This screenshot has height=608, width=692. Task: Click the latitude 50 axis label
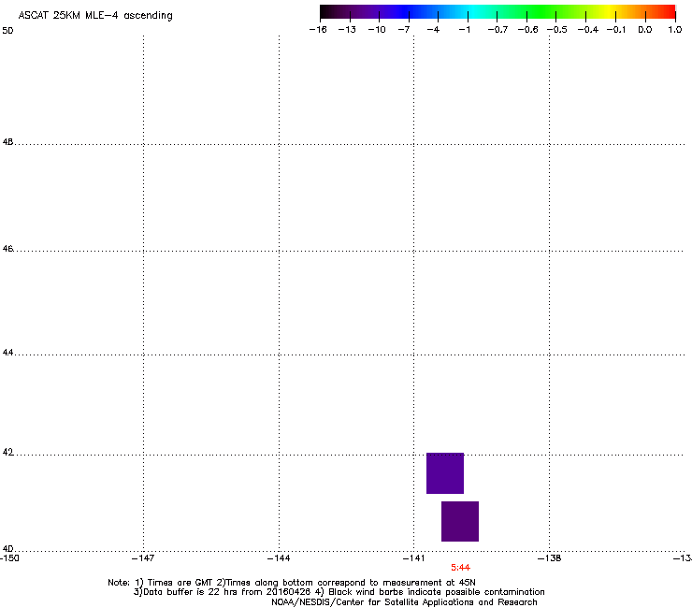7,31
